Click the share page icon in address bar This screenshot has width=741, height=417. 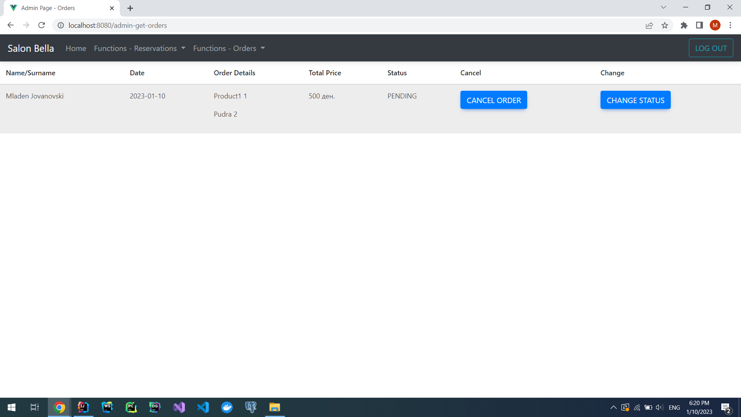[x=649, y=25]
